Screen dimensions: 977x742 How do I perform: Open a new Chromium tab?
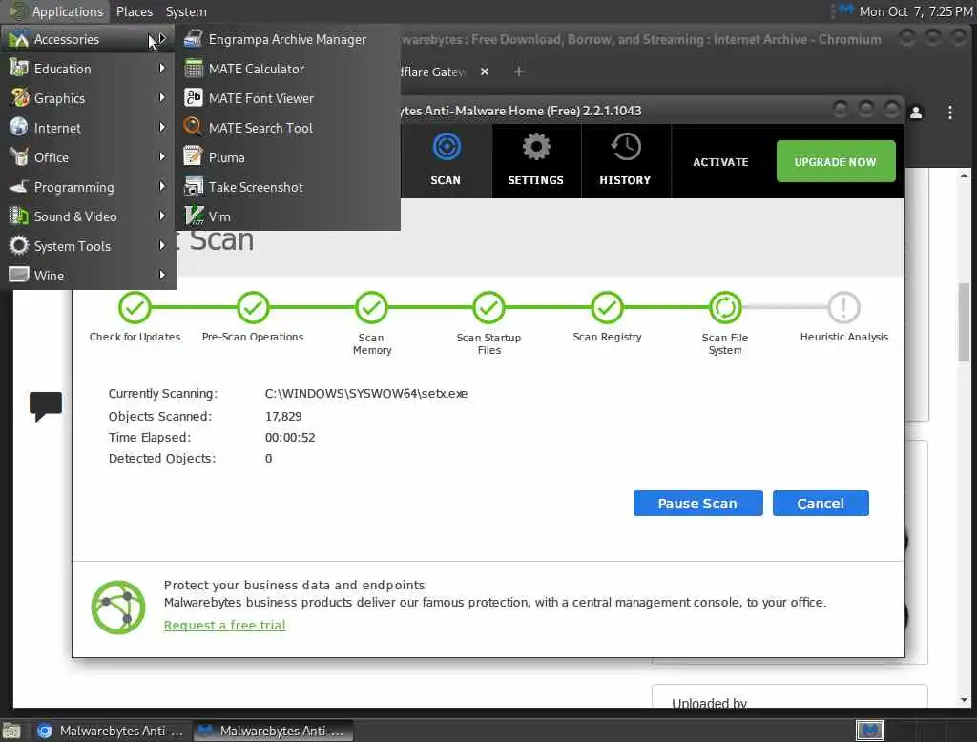click(518, 72)
